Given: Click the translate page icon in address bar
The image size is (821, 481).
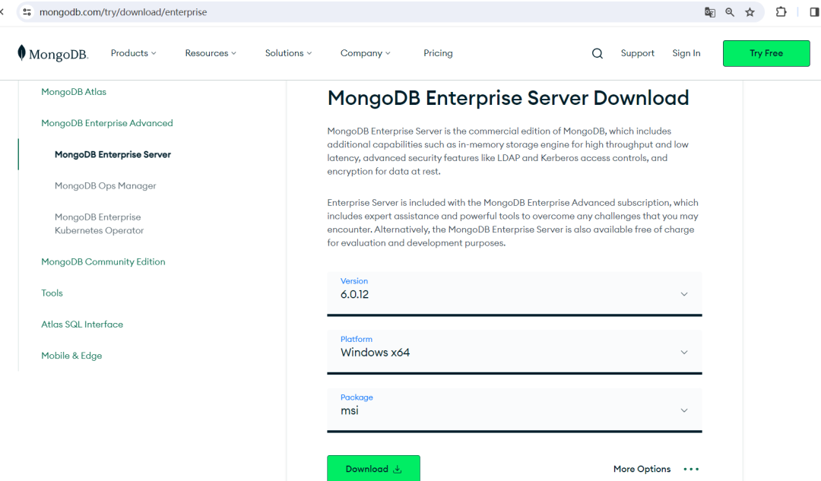Looking at the screenshot, I should (x=709, y=12).
